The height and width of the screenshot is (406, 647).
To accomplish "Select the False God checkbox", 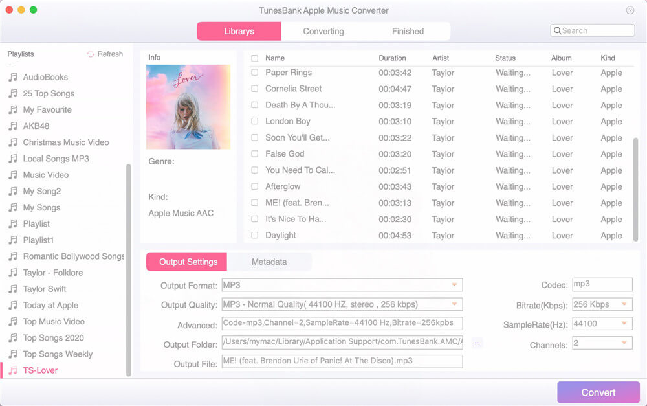I will coord(254,154).
